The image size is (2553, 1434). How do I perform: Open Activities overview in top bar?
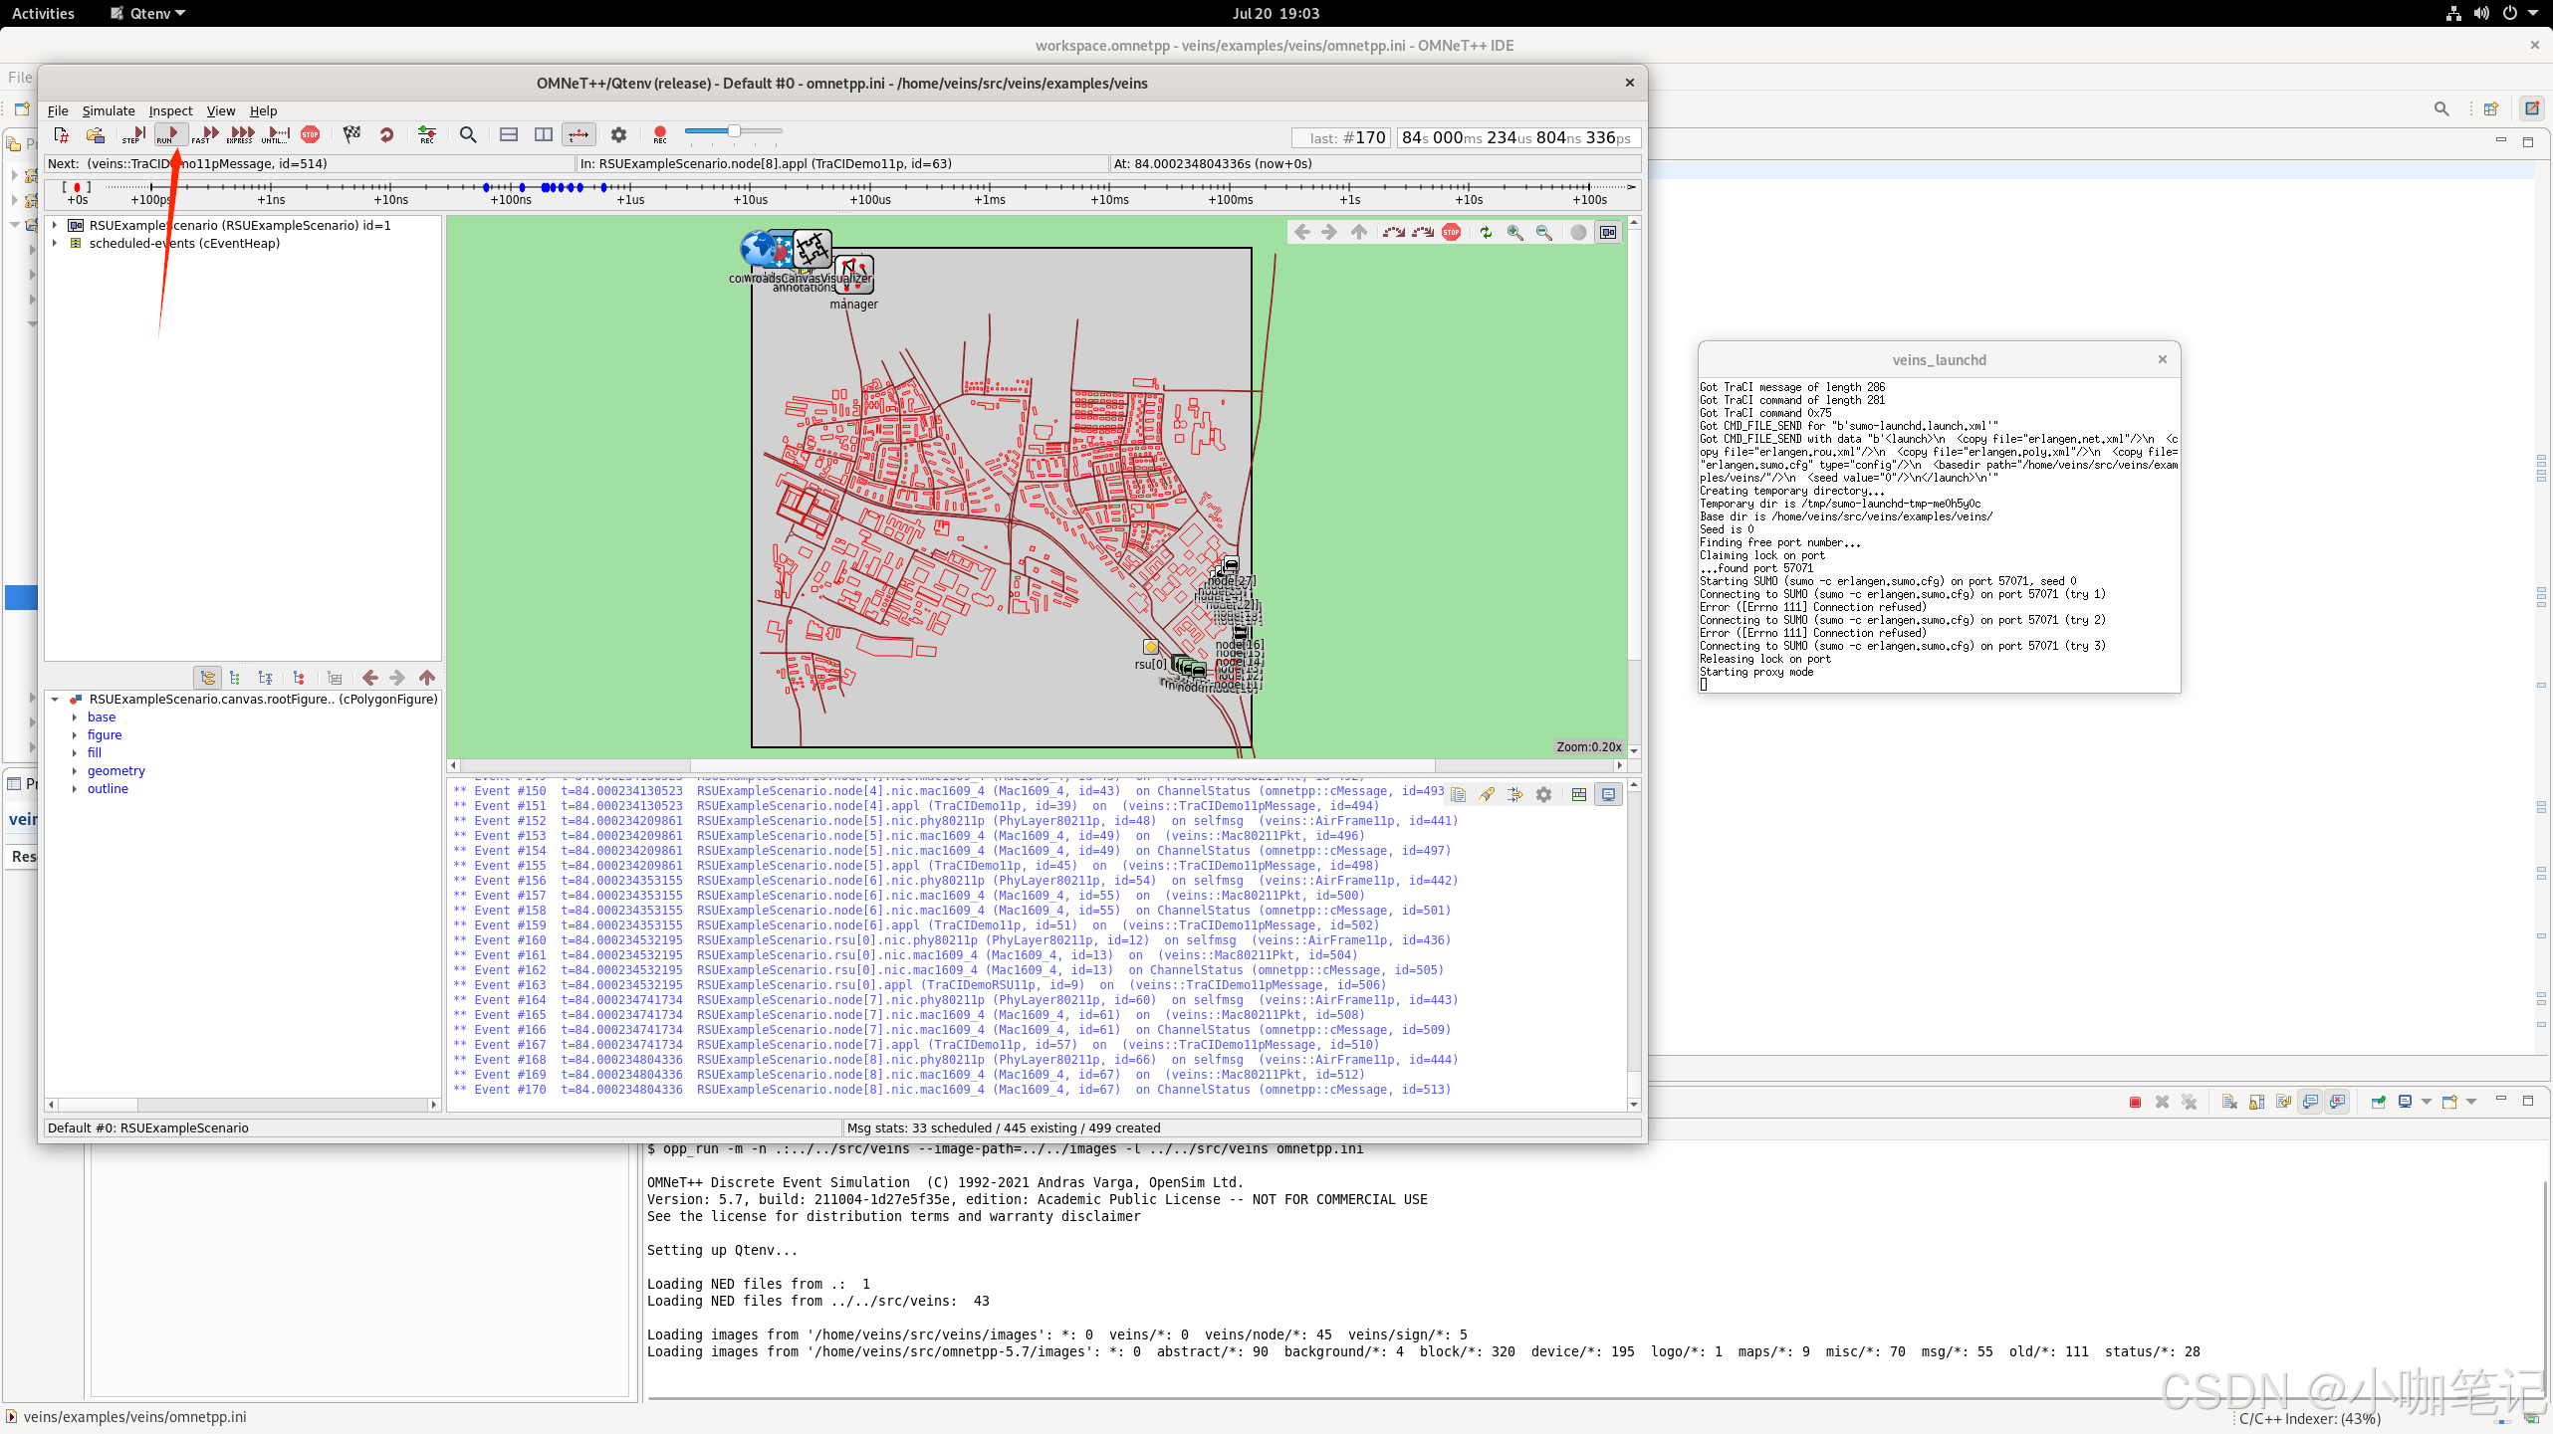[x=43, y=13]
